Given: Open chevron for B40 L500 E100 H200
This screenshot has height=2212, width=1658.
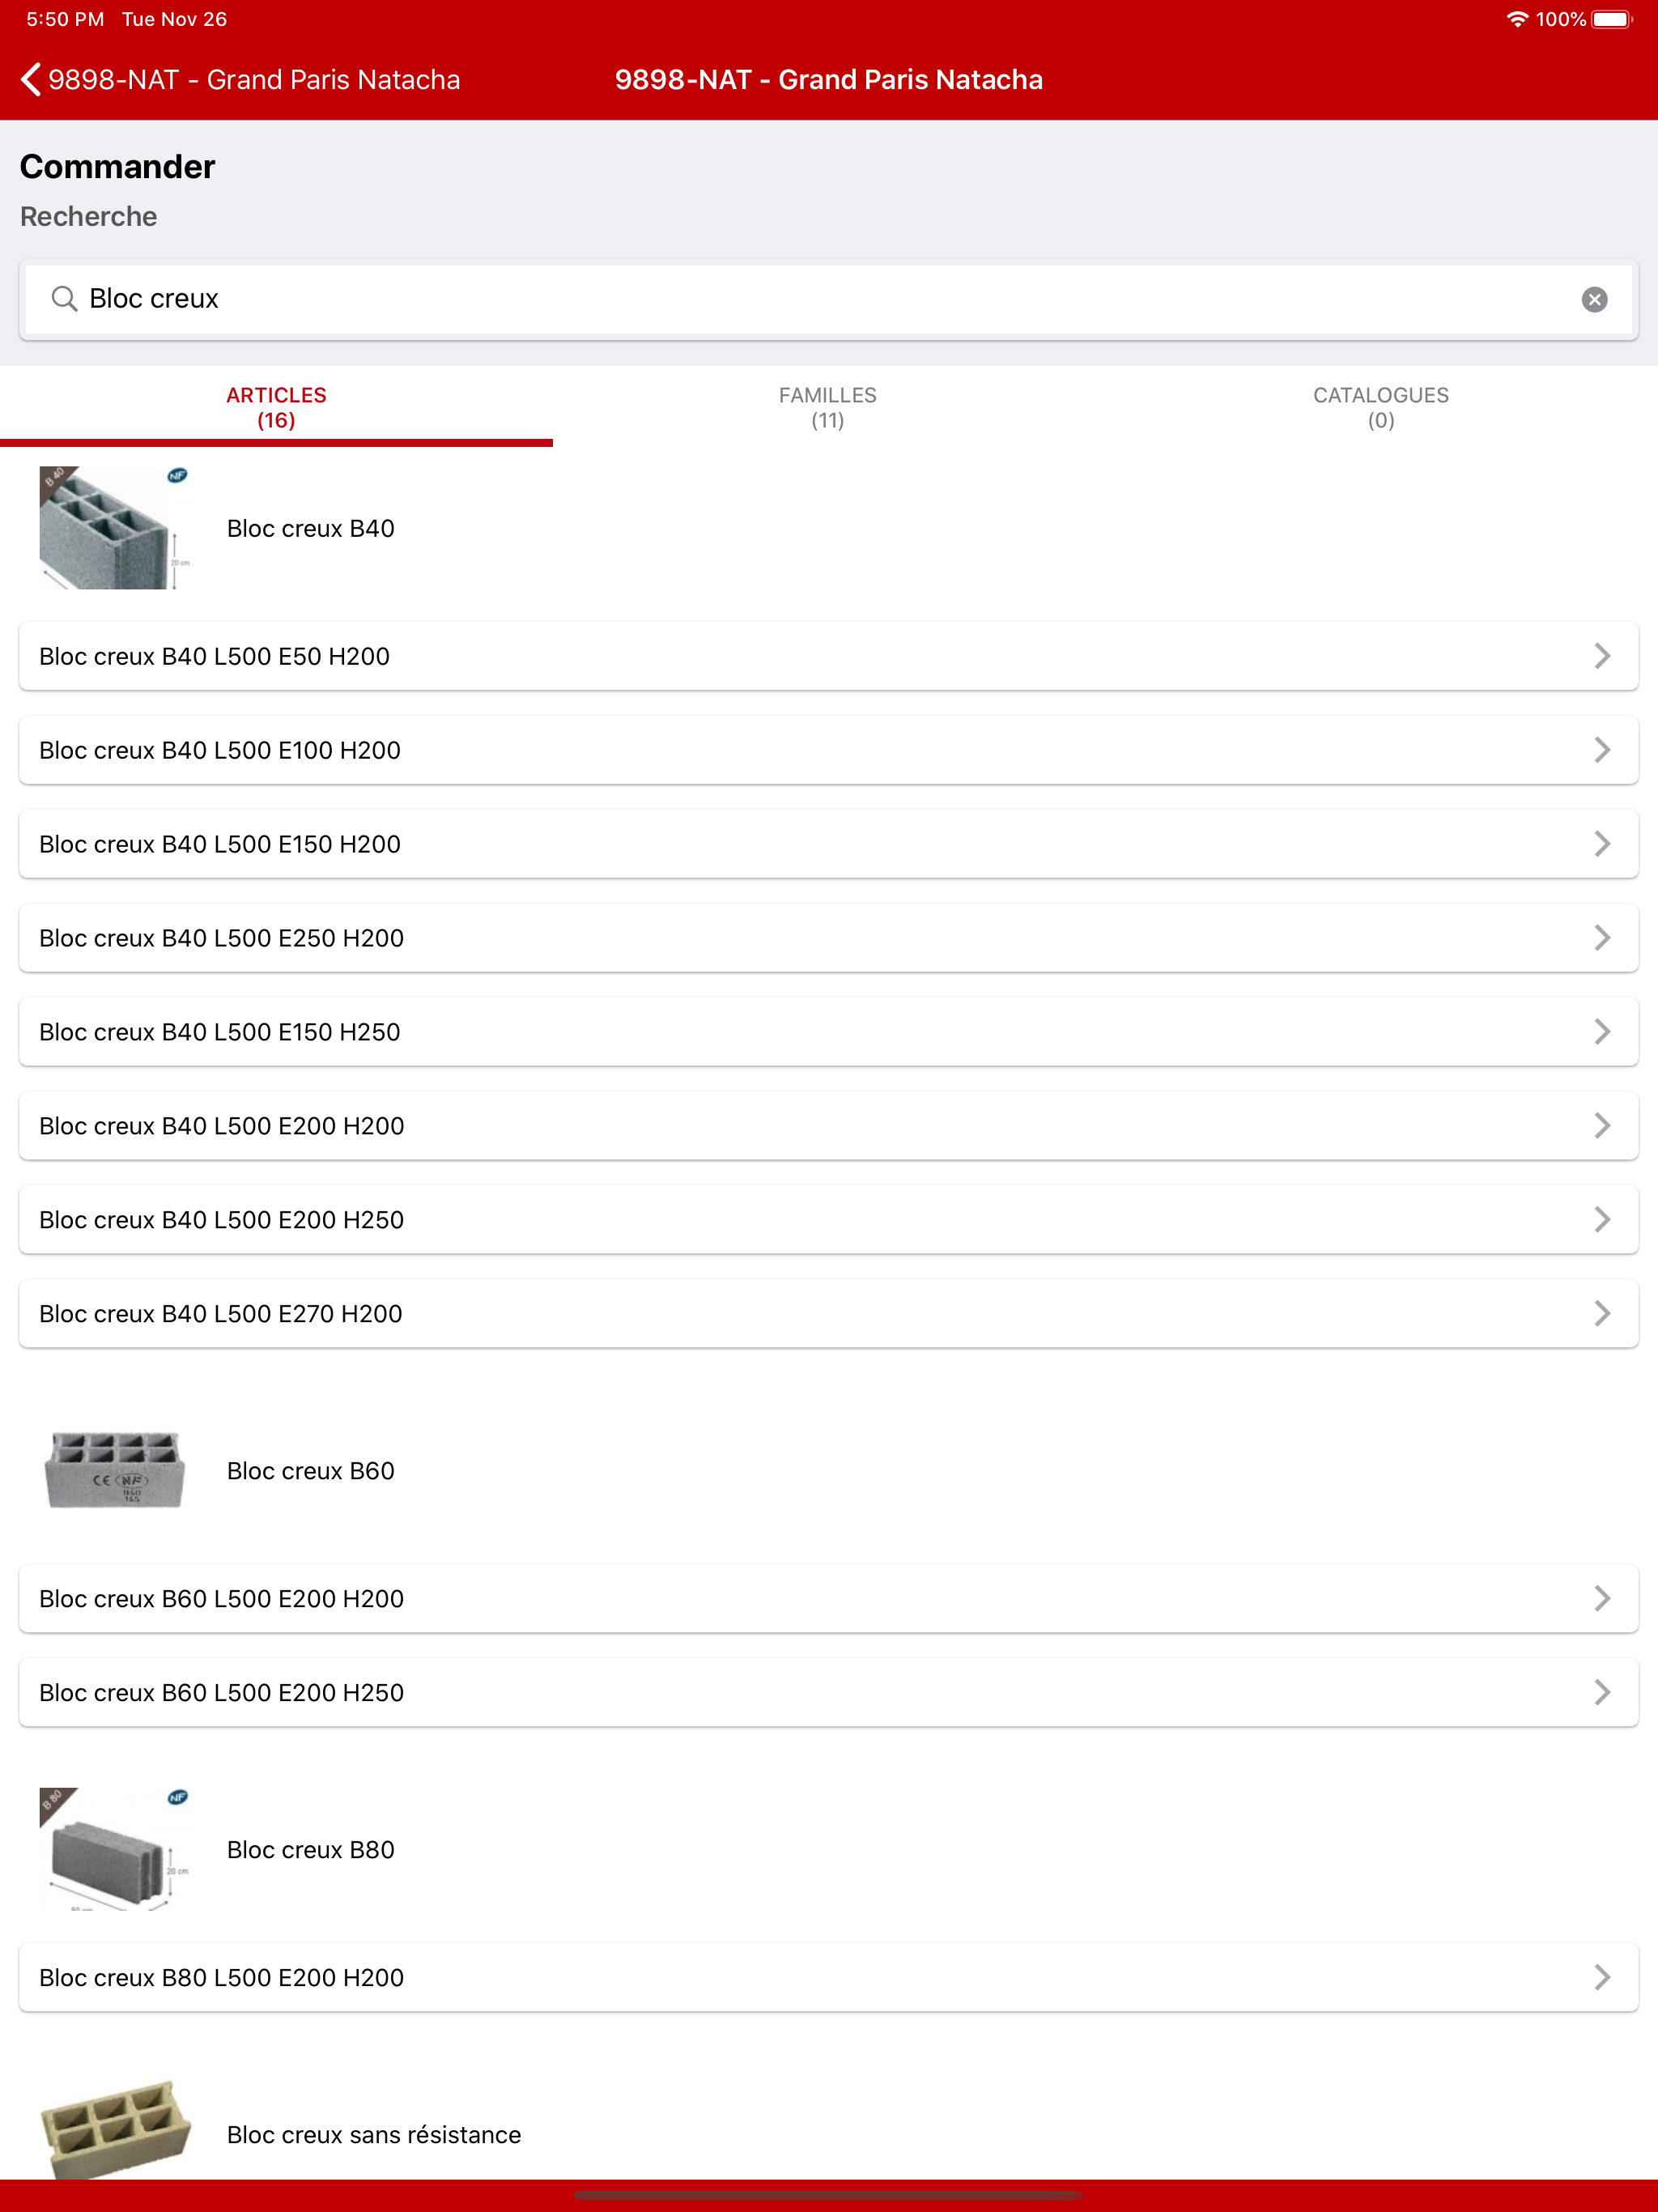Looking at the screenshot, I should 1602,750.
